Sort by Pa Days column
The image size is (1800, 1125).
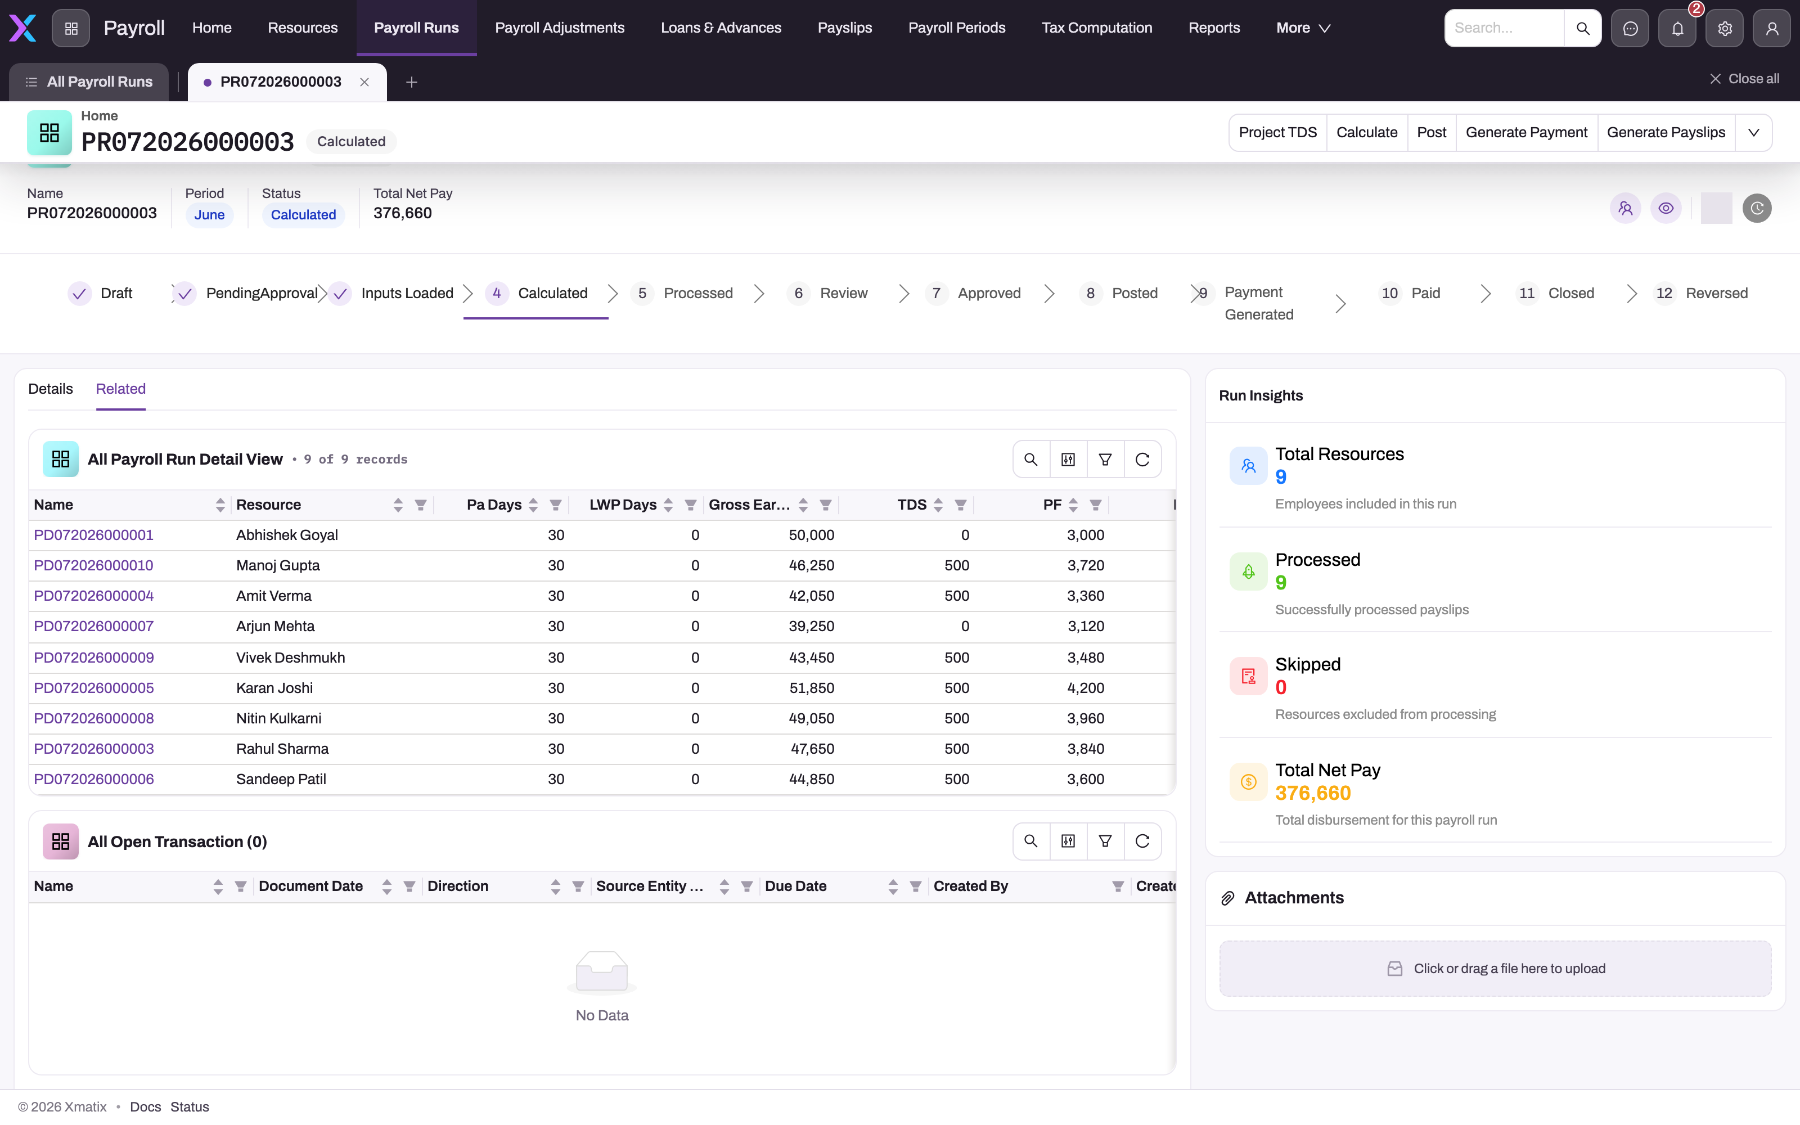pyautogui.click(x=533, y=505)
